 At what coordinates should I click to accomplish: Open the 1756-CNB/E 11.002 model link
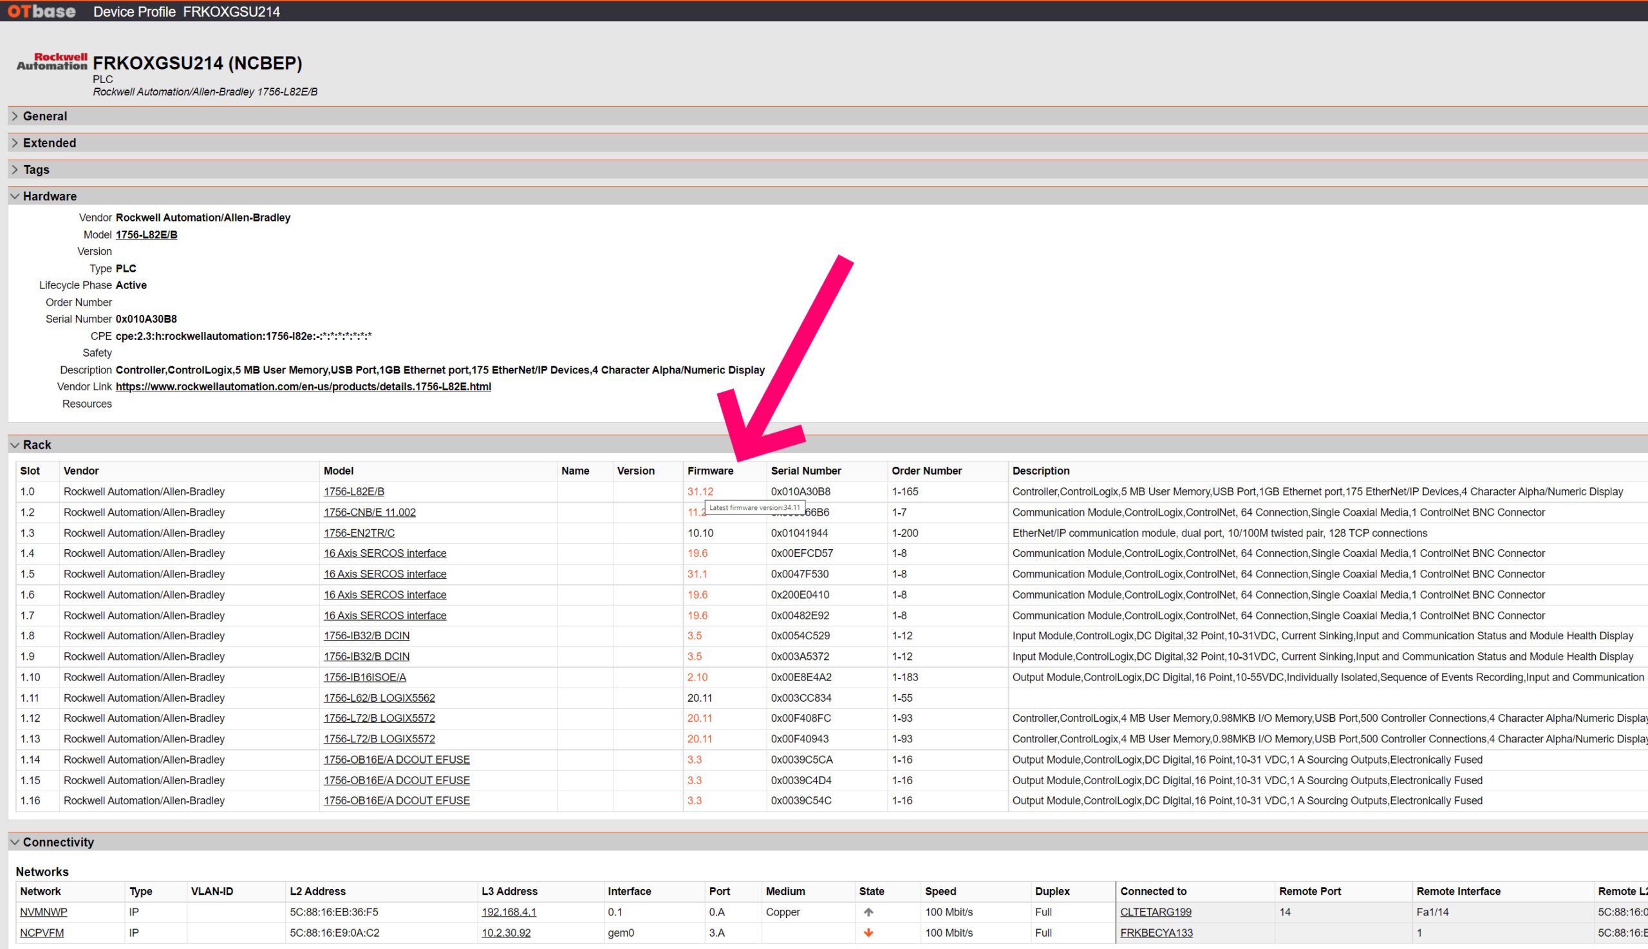(370, 512)
